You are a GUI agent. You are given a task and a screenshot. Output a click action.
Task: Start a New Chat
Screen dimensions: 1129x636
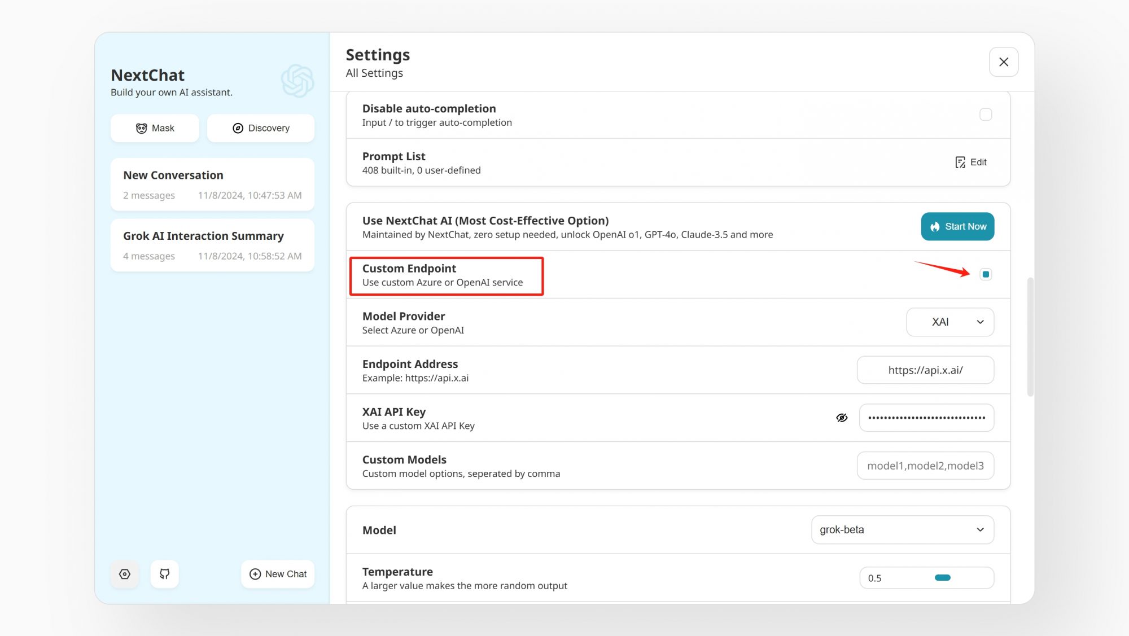[278, 574]
